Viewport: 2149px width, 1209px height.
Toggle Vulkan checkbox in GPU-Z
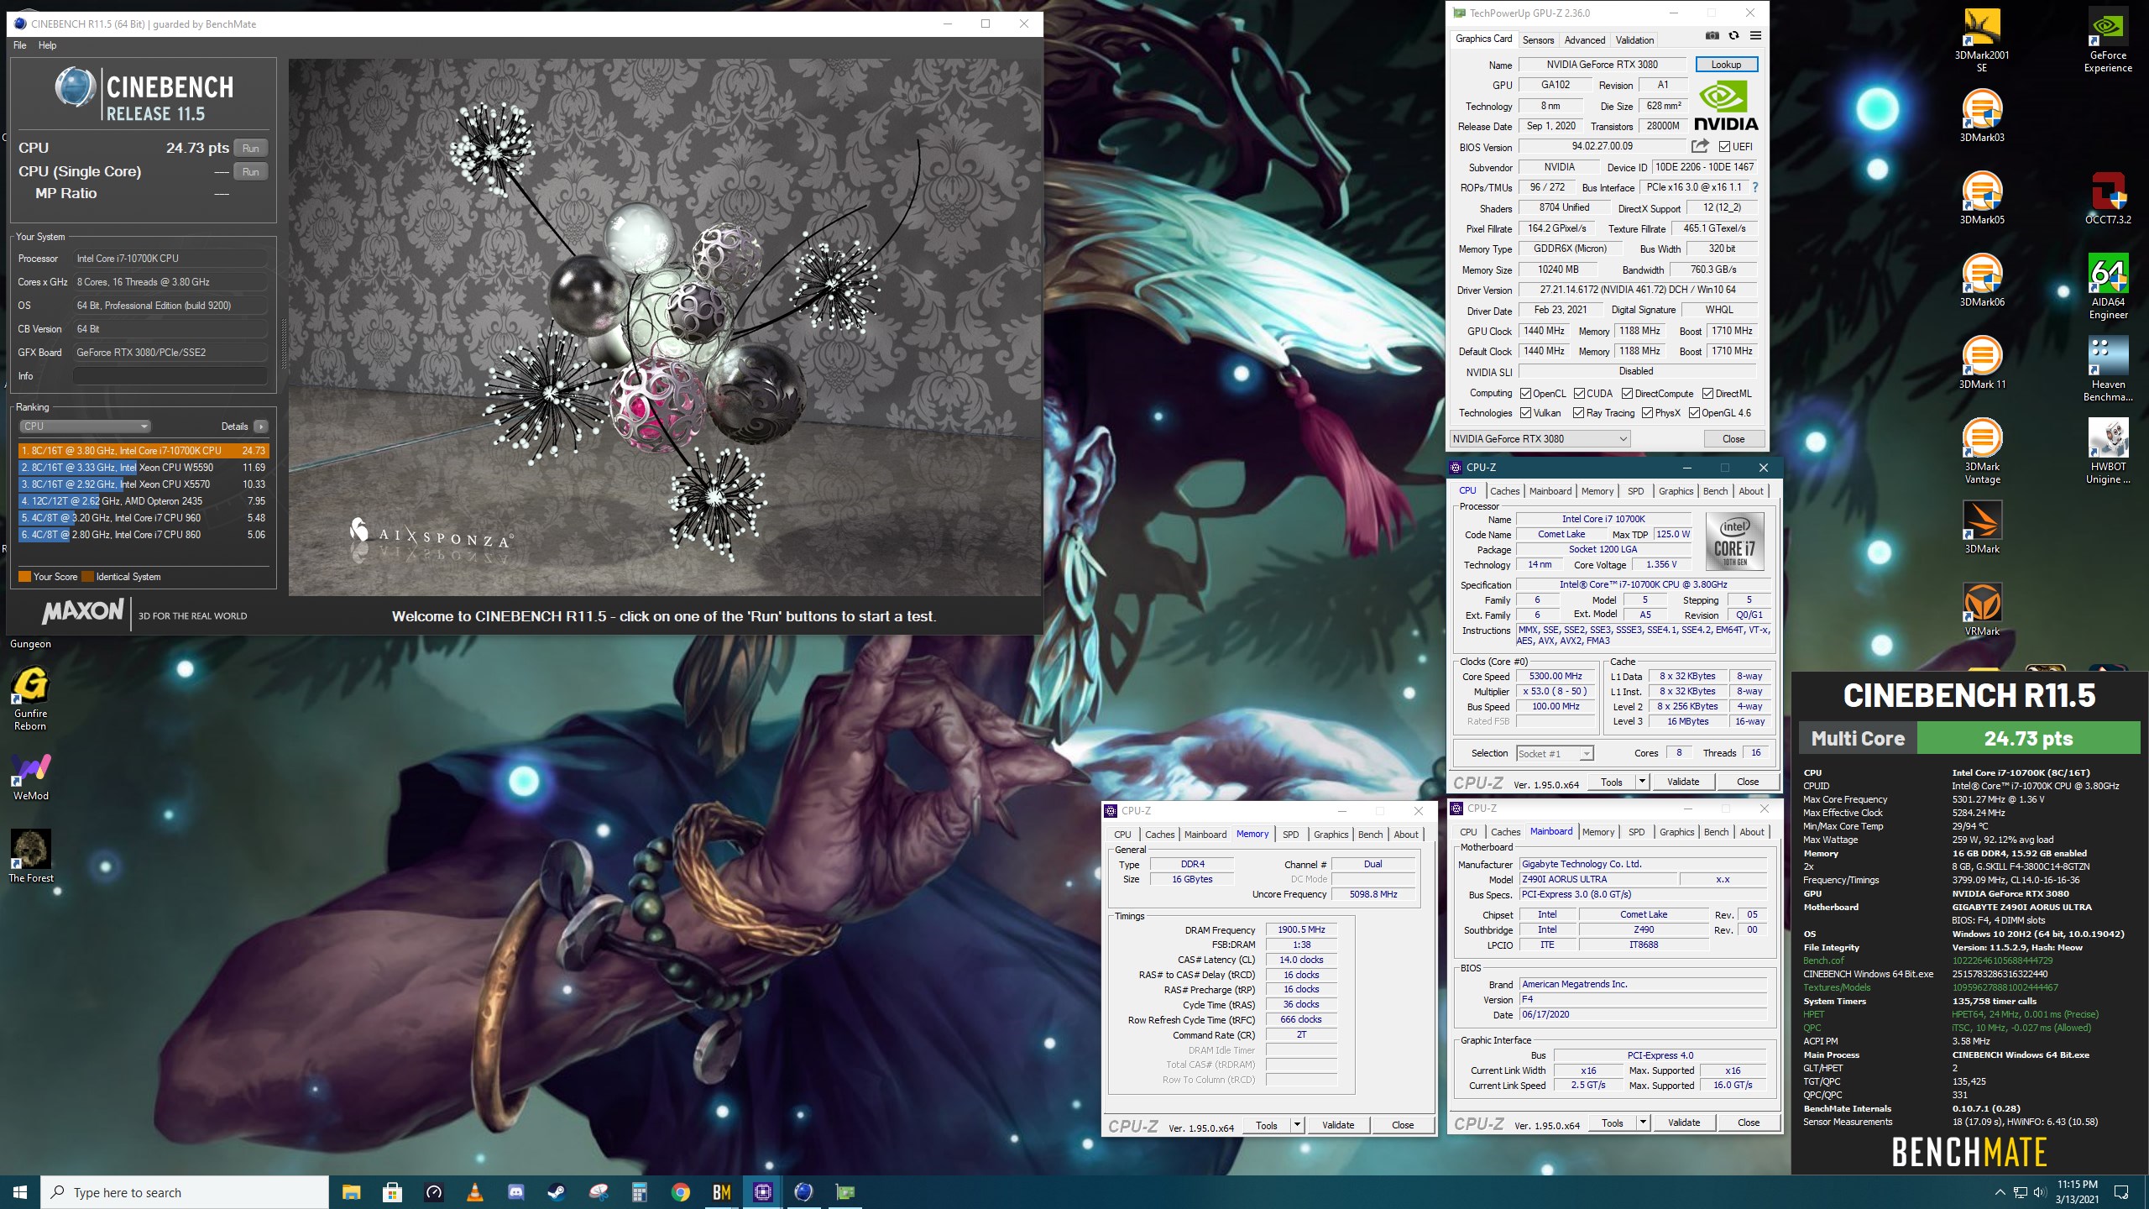1525,412
